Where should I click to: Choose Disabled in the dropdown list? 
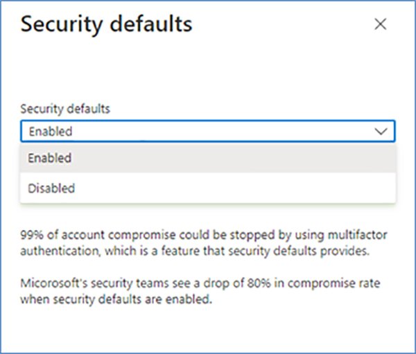(x=51, y=188)
